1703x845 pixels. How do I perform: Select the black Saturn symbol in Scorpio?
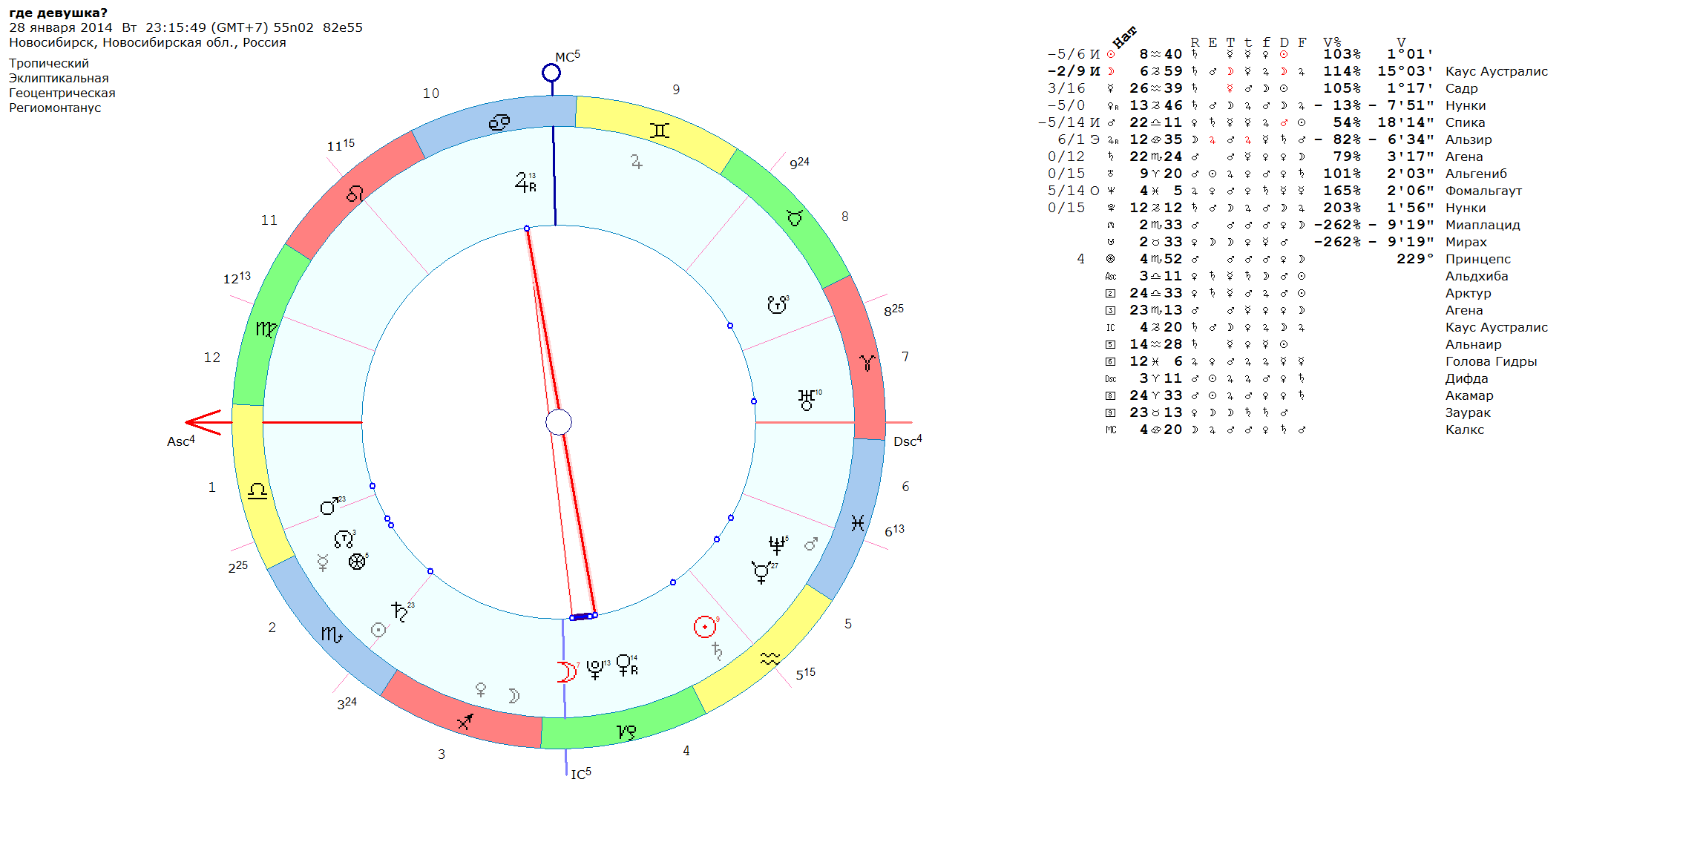[x=399, y=612]
